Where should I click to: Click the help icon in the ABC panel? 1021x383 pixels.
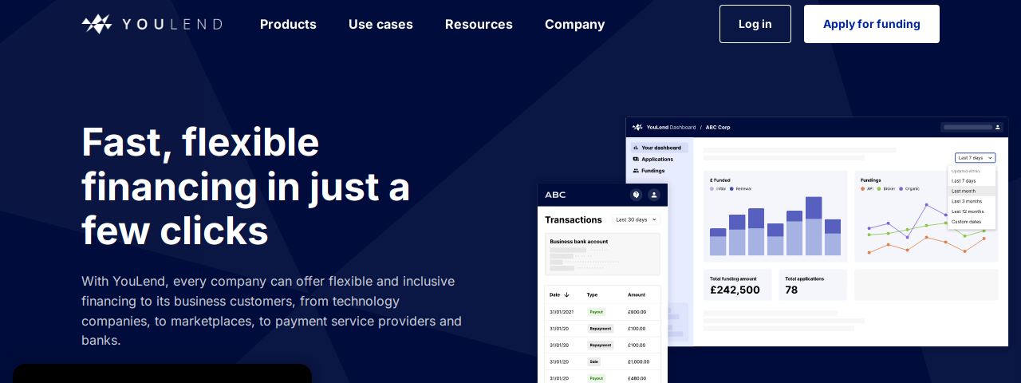click(x=636, y=195)
